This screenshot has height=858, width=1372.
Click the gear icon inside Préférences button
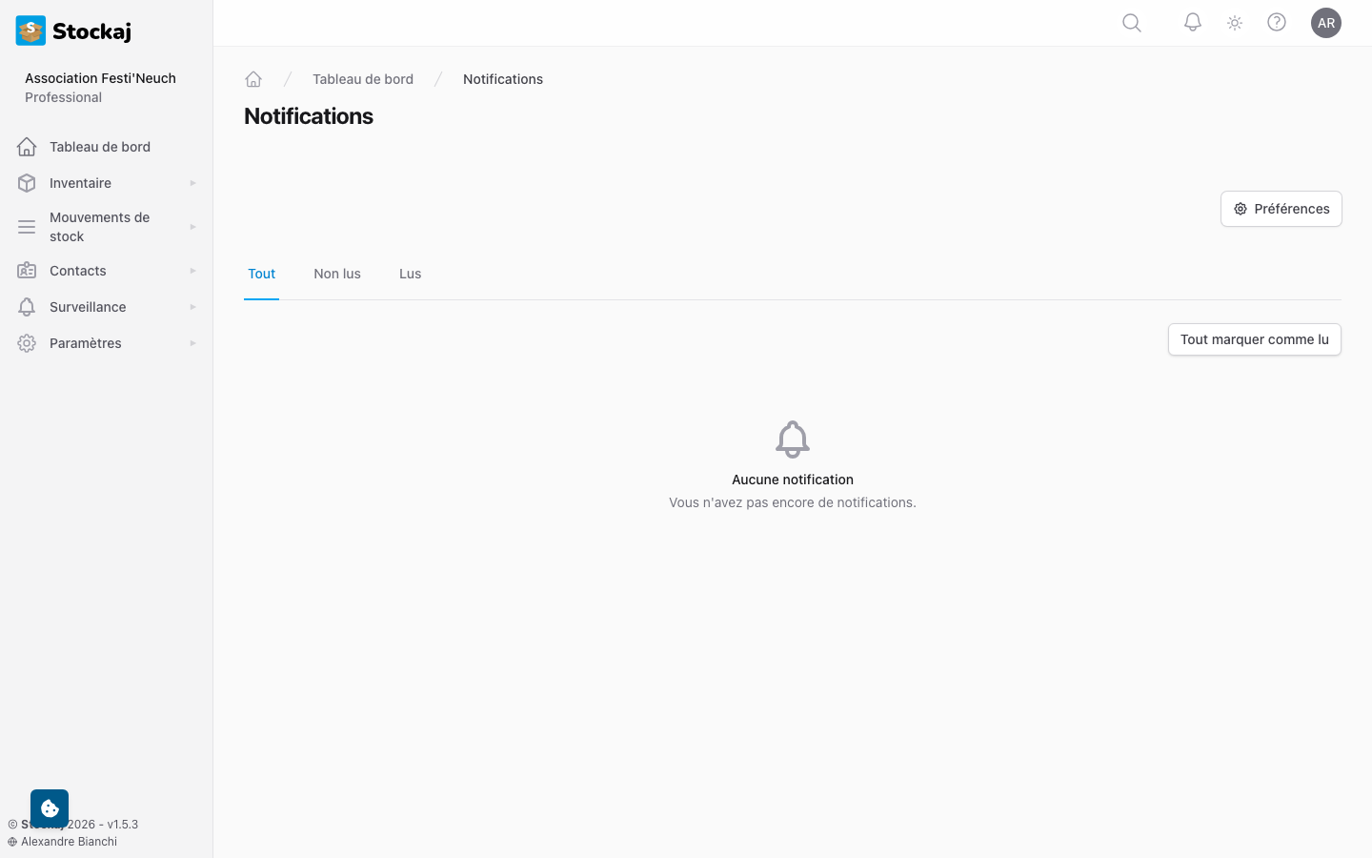[x=1241, y=209]
